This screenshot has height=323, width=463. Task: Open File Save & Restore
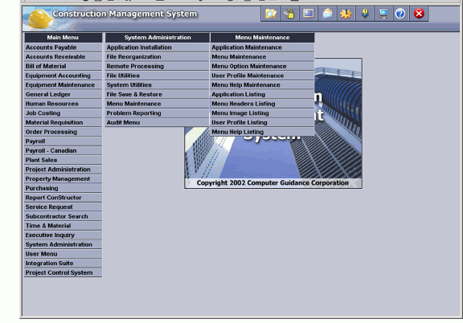[x=157, y=95]
